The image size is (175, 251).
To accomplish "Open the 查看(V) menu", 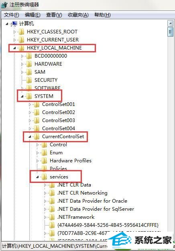I will point(54,15).
